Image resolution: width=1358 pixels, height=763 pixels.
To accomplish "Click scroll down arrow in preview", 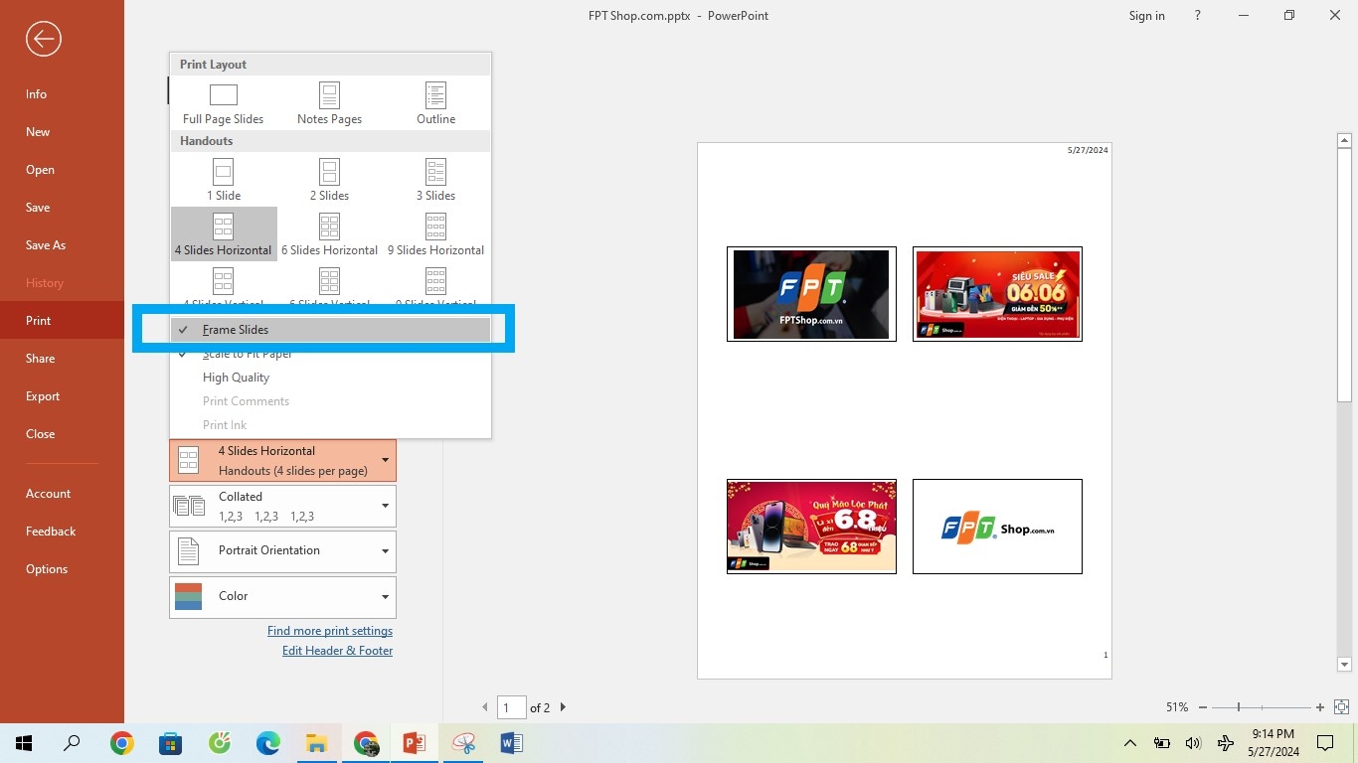I will pos(1345,665).
